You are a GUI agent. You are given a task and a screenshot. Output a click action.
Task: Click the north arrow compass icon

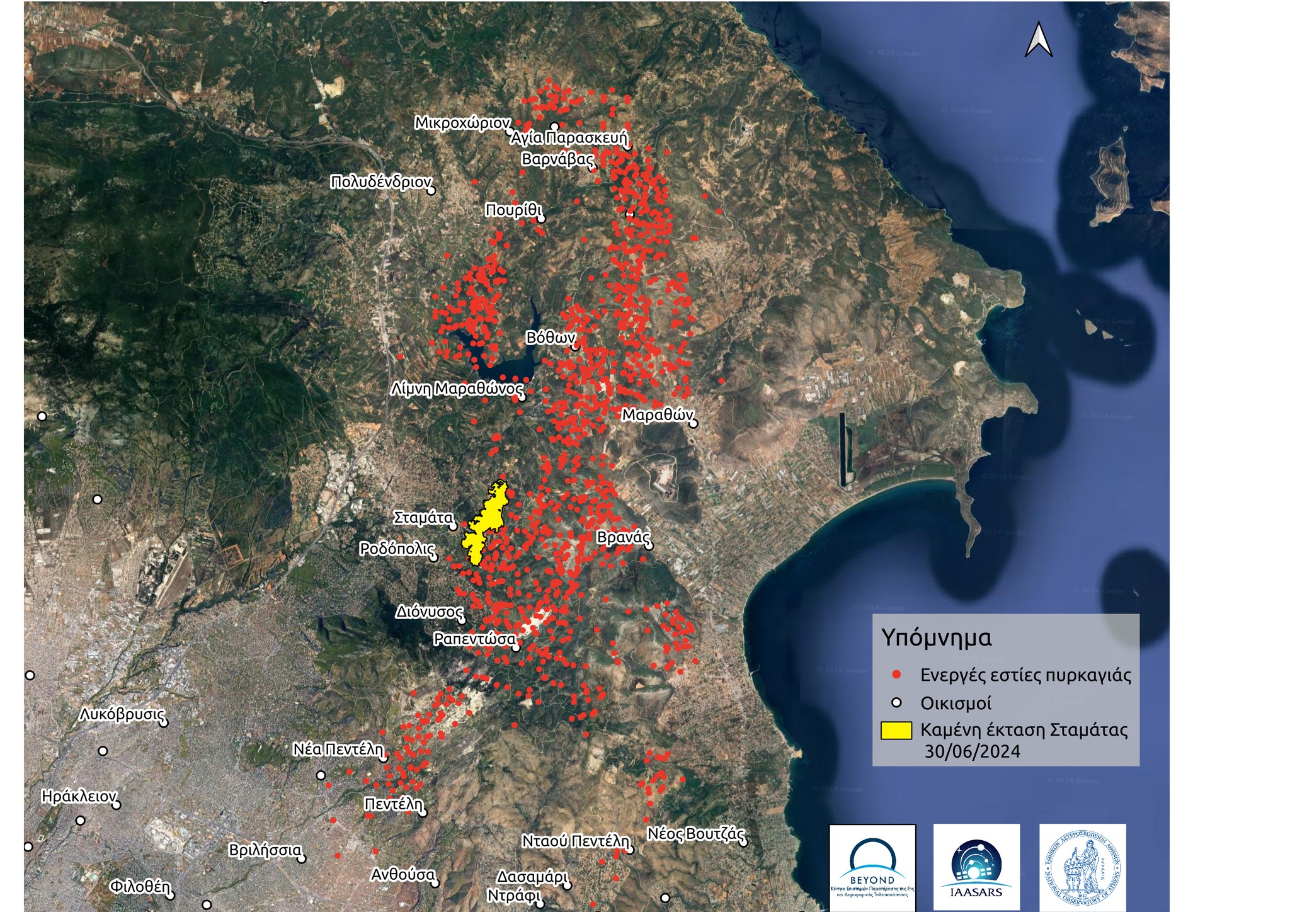[x=1039, y=39]
